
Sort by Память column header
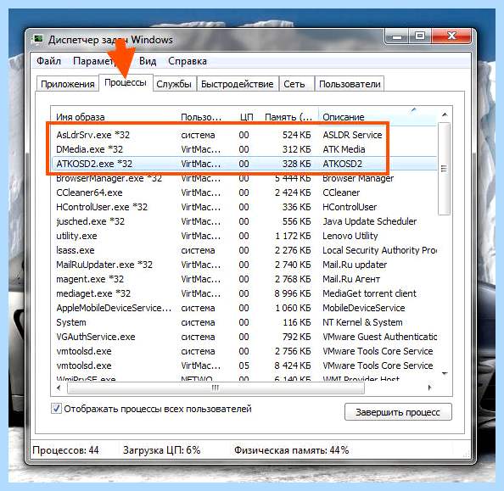pyautogui.click(x=288, y=117)
